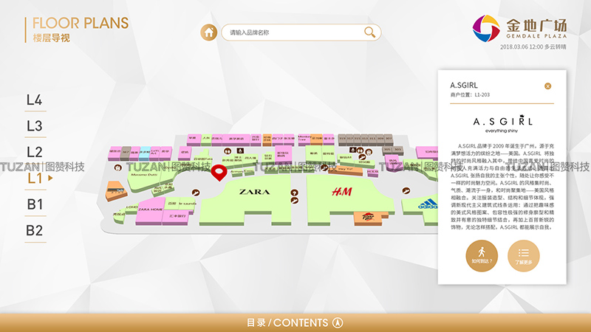Click the A.SGIRL brand logo in panel
The width and height of the screenshot is (591, 332).
502,124
